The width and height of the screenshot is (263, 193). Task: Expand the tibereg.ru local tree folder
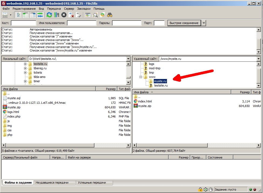[25, 68]
